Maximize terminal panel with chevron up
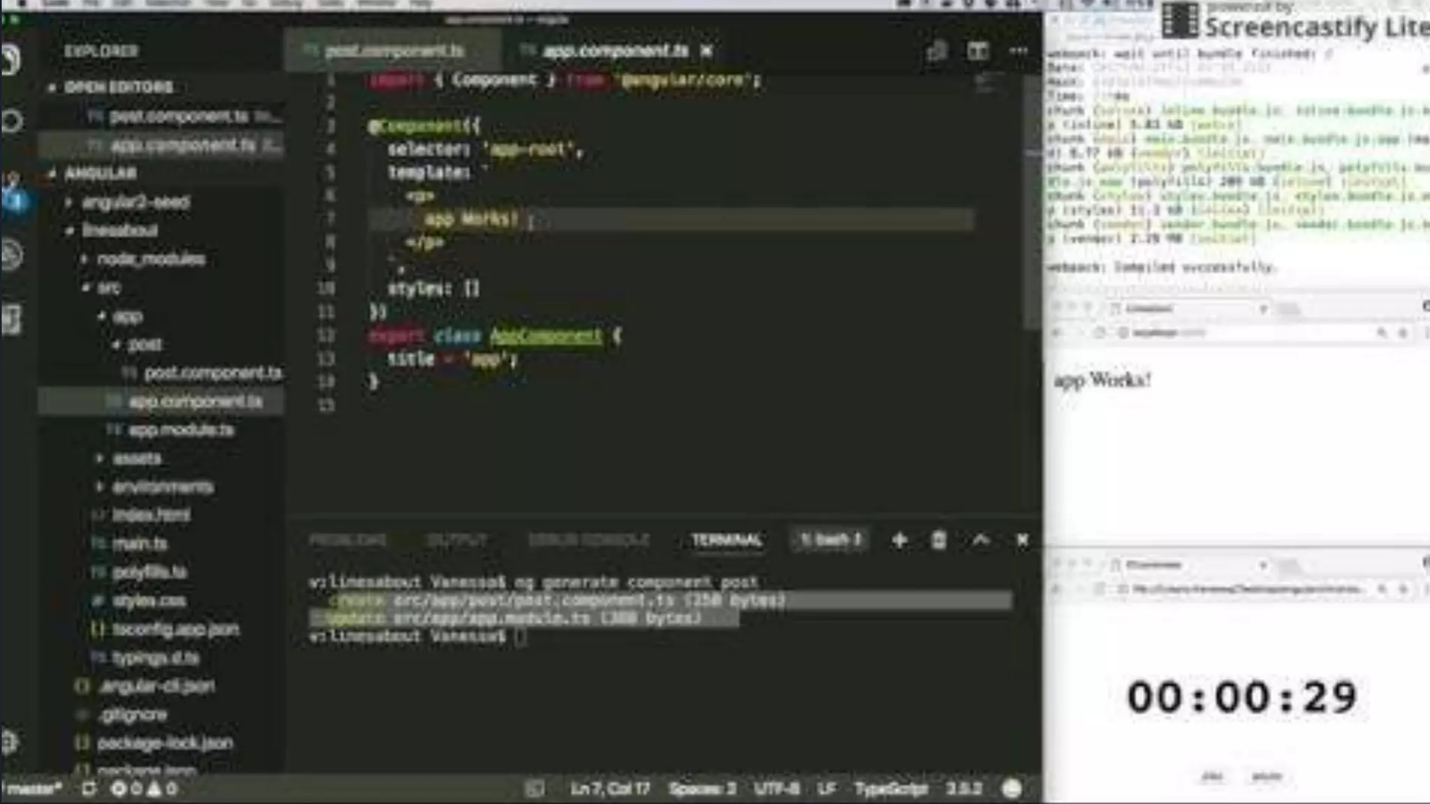The image size is (1430, 804). 980,540
